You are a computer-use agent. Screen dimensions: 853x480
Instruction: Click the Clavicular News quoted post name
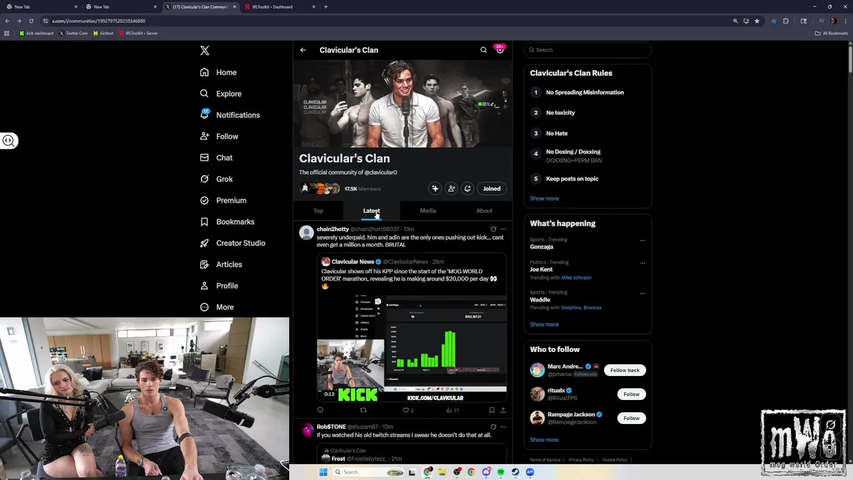tap(353, 262)
